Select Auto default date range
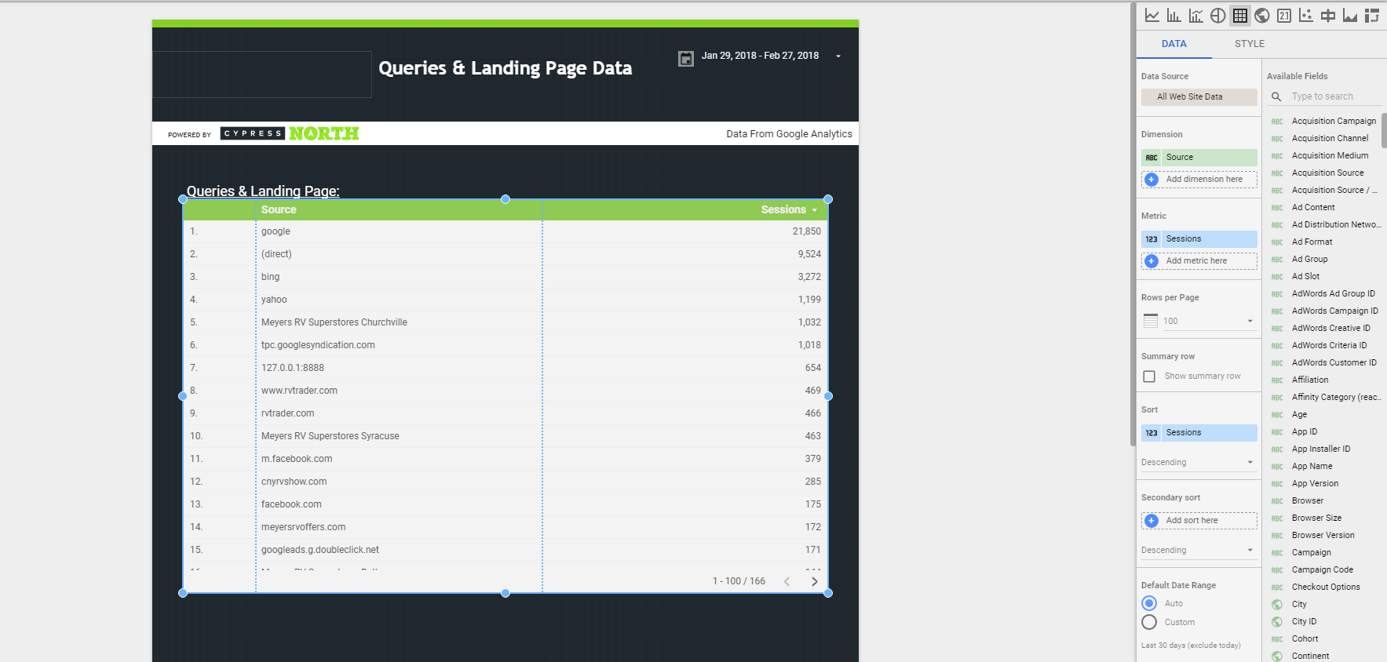1387x662 pixels. tap(1149, 603)
